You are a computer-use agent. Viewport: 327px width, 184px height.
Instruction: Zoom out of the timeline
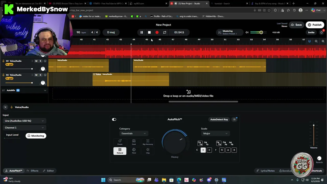(x=316, y=41)
